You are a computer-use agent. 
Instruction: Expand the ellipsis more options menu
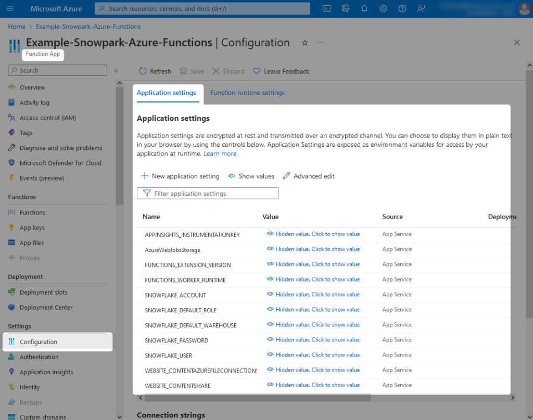(x=320, y=43)
